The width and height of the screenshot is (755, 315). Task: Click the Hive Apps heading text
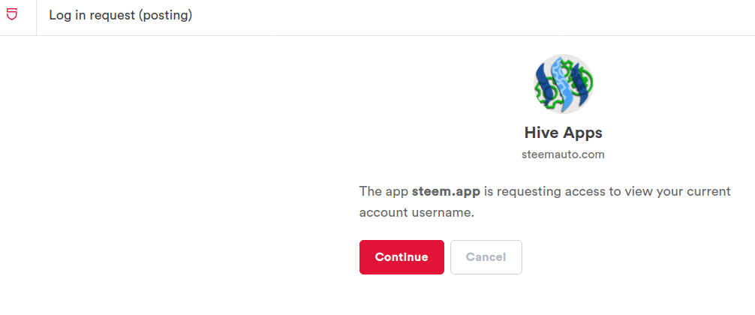(564, 133)
